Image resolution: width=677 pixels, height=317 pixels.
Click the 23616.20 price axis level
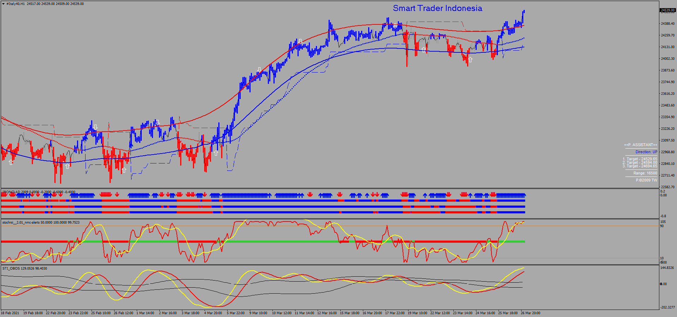click(x=667, y=94)
